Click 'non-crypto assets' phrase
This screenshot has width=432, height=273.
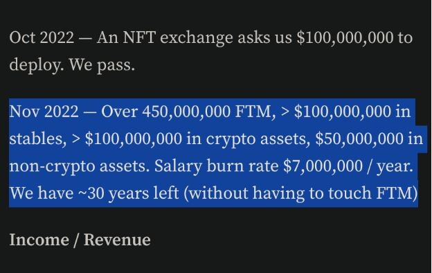point(78,166)
